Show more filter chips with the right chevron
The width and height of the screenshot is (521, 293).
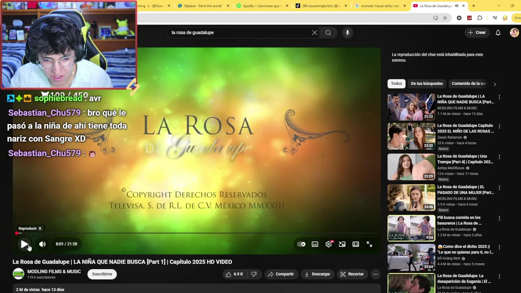(495, 84)
